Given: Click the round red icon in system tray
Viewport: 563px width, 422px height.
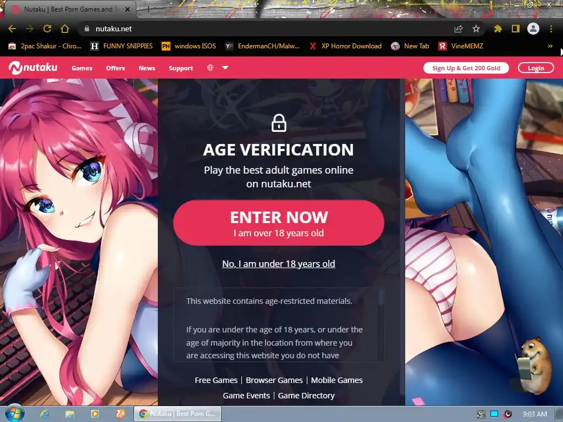Looking at the screenshot, I should pos(507,414).
